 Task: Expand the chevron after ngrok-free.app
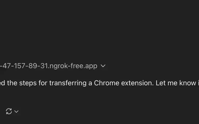point(103,66)
